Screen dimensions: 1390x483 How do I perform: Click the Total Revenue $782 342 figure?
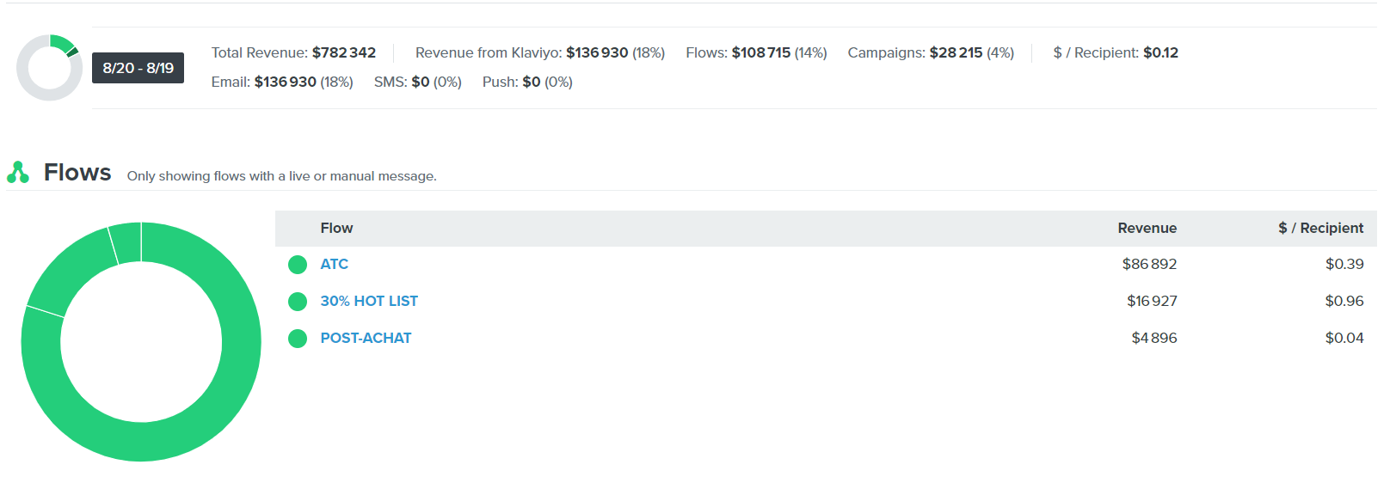coord(343,53)
